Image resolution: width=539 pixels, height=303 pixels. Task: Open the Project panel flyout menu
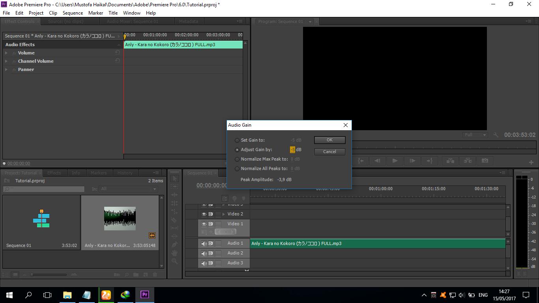click(x=156, y=173)
